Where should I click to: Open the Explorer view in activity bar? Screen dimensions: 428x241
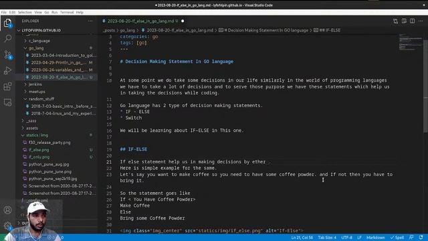pyautogui.click(x=7, y=23)
